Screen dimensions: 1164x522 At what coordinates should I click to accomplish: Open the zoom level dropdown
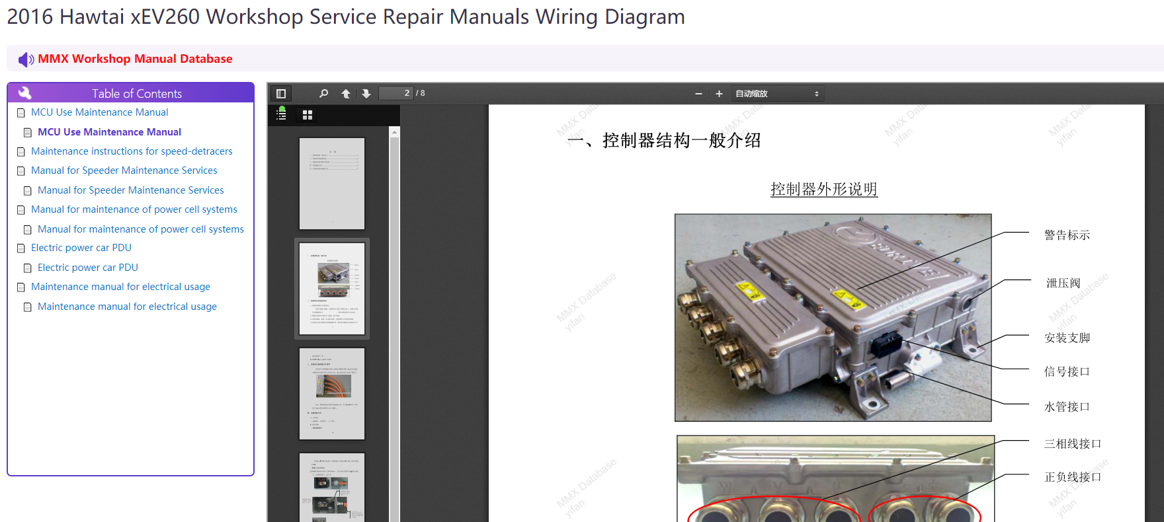(x=777, y=94)
